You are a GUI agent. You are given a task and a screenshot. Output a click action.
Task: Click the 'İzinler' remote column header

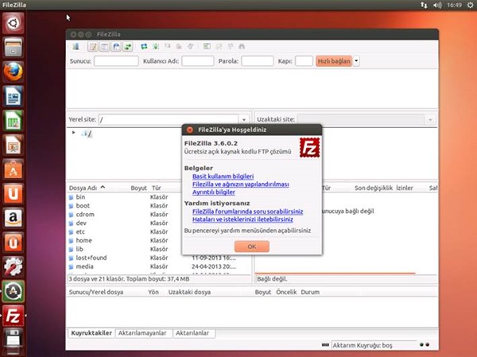405,188
